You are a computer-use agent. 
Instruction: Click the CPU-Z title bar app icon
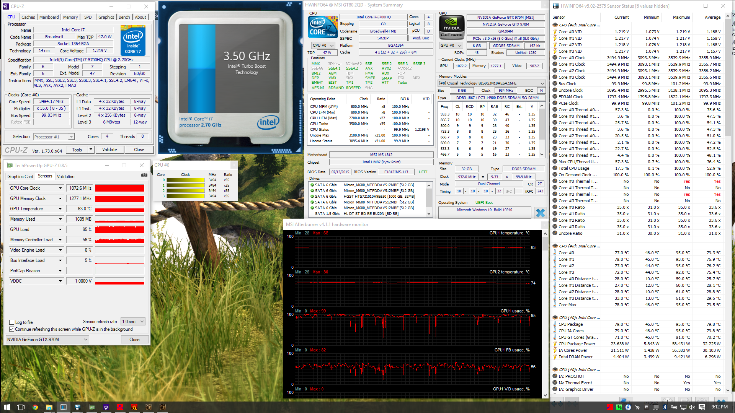(6, 7)
